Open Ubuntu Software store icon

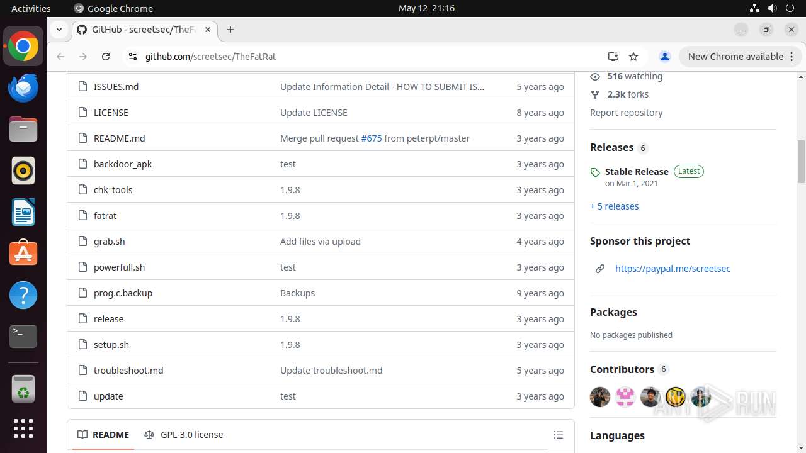23,254
